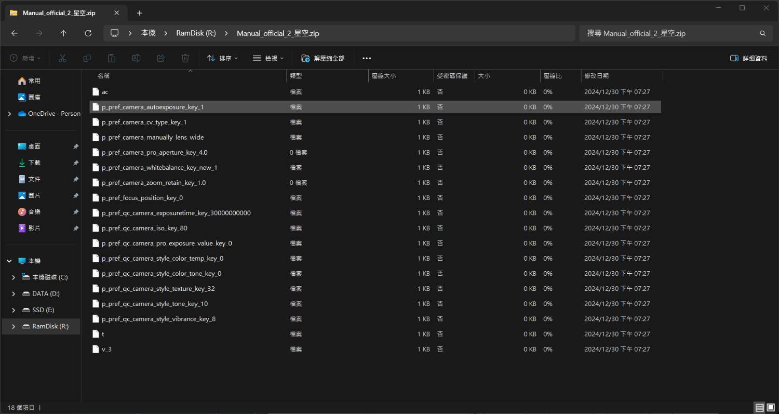779x414 pixels.
Task: Go up one folder level arrow
Action: [x=63, y=33]
